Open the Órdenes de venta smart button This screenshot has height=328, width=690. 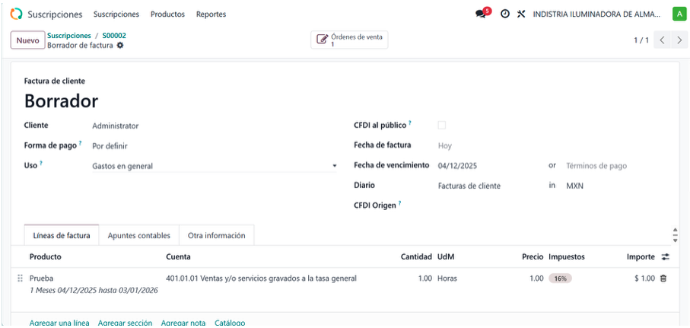click(349, 40)
